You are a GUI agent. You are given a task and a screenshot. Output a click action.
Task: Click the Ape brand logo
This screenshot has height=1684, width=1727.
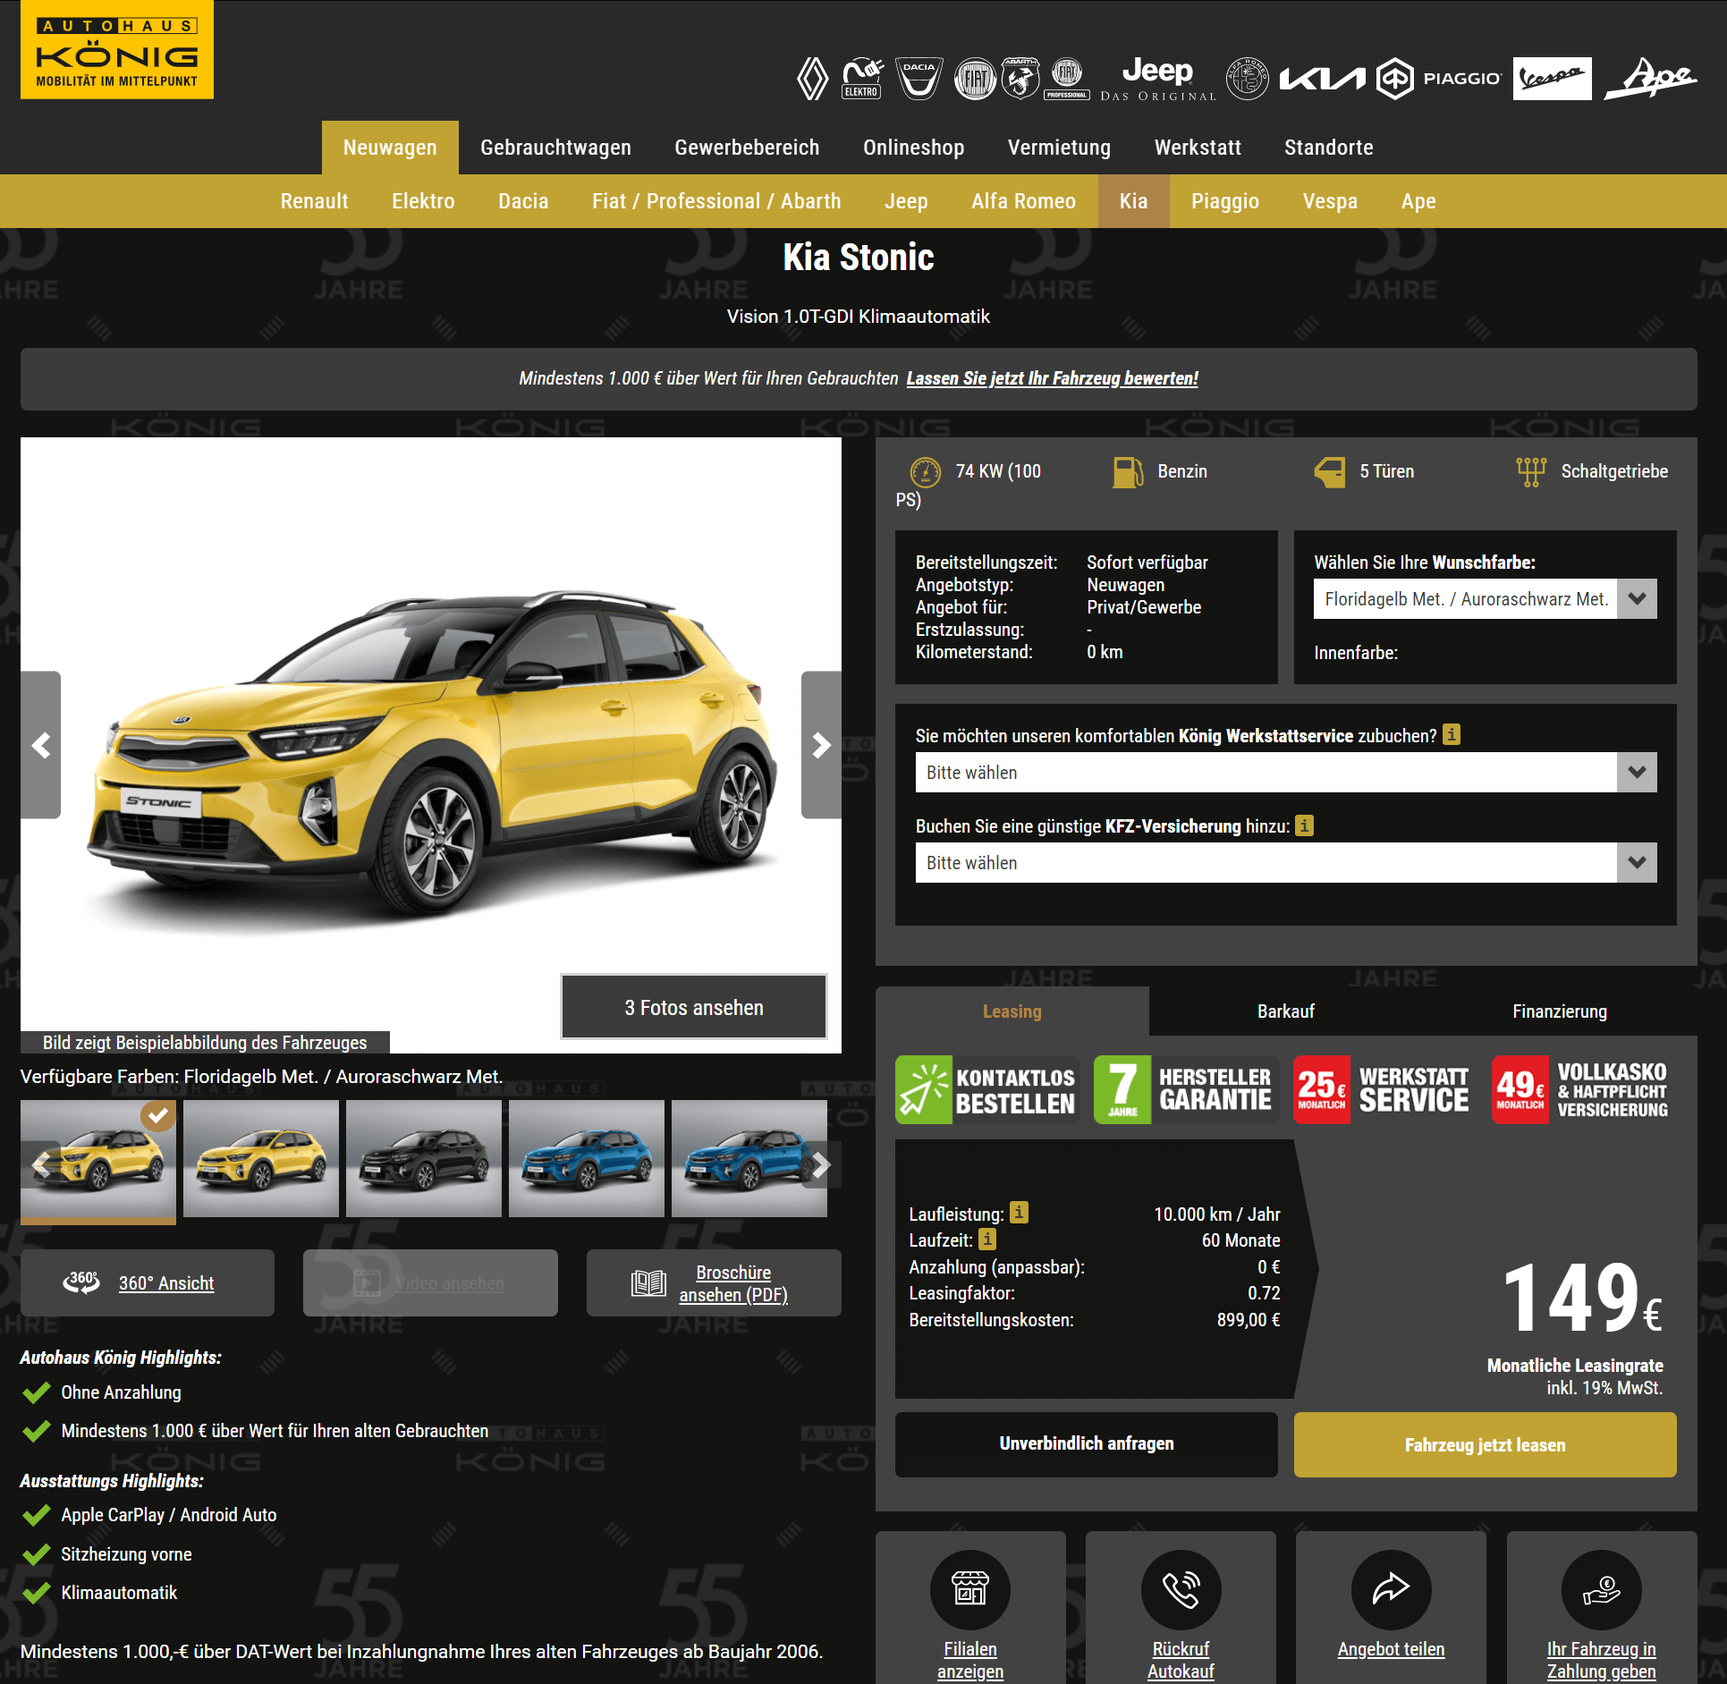point(1650,79)
